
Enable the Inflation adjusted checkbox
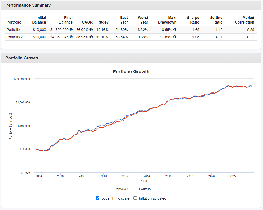click(135, 198)
